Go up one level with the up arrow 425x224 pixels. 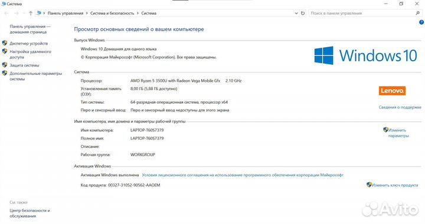31,13
